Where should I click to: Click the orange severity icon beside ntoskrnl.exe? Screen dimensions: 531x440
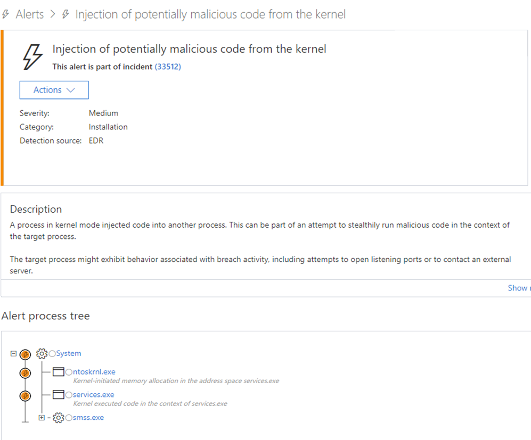tap(25, 372)
